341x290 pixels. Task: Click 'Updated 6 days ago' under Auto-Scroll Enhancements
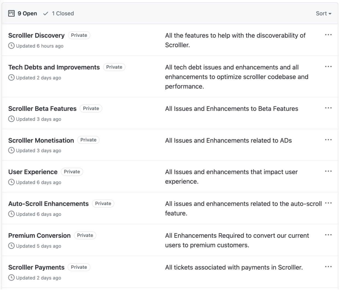tap(39, 214)
